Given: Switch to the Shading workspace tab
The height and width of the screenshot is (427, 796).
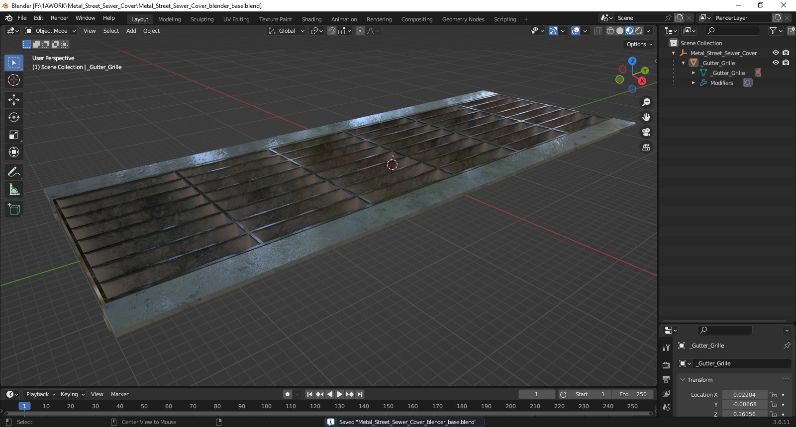Looking at the screenshot, I should (311, 19).
